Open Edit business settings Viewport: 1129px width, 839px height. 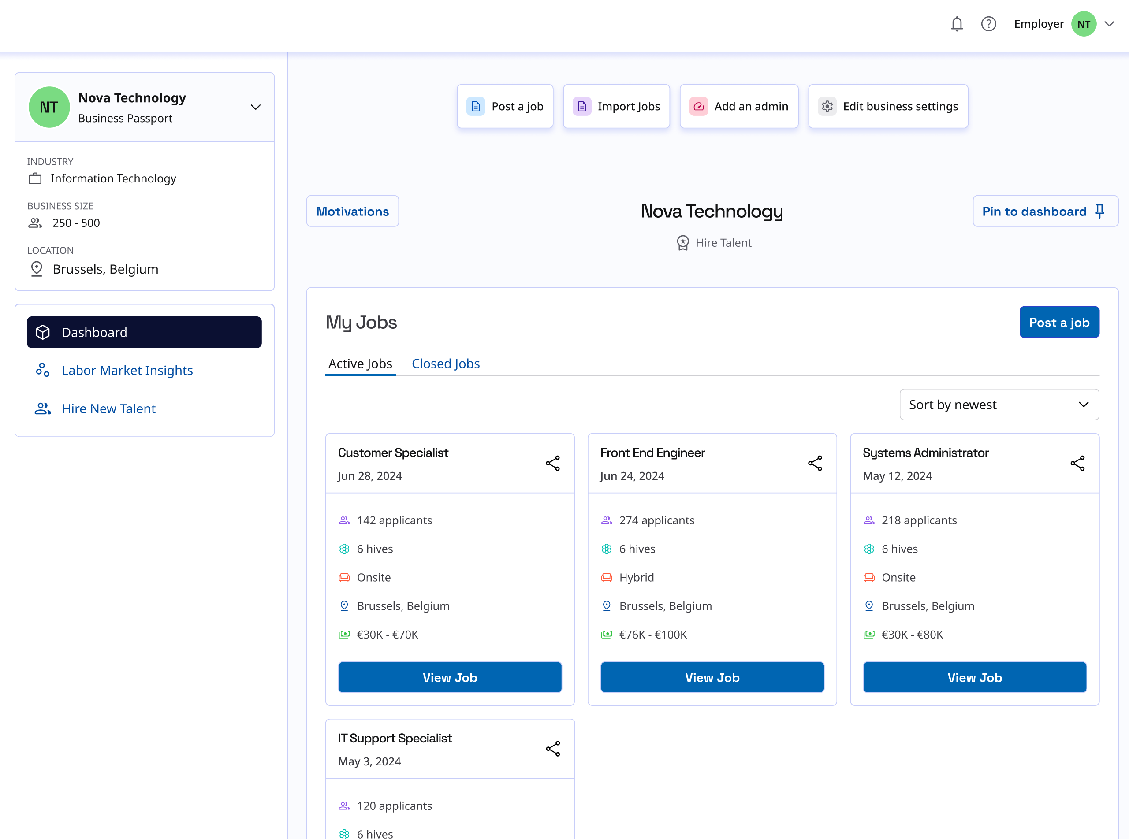tap(888, 107)
